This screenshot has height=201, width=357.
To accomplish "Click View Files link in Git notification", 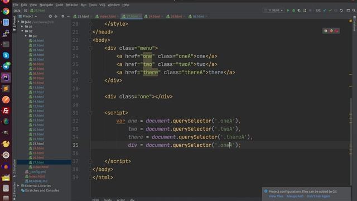I will coord(276,196).
